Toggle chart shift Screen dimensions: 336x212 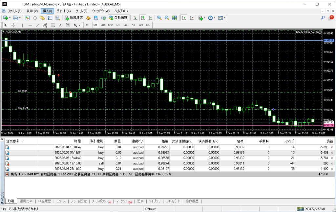pyautogui.click(x=191, y=18)
